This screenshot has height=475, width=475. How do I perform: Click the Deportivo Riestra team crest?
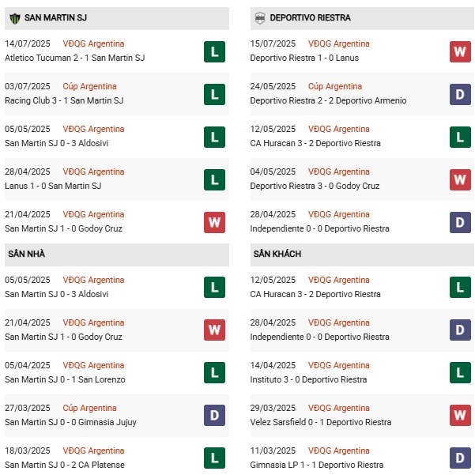[259, 17]
